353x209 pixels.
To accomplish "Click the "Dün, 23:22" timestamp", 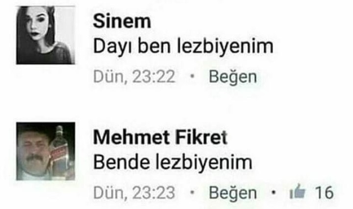I will 134,77.
